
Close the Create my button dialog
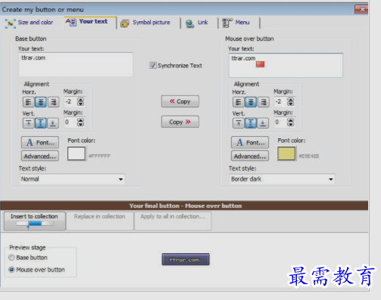point(361,9)
